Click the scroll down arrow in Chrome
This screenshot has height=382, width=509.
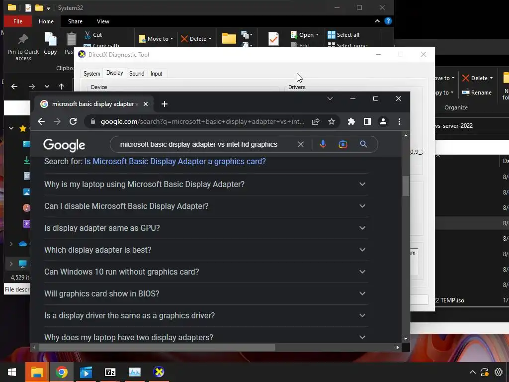(406, 338)
